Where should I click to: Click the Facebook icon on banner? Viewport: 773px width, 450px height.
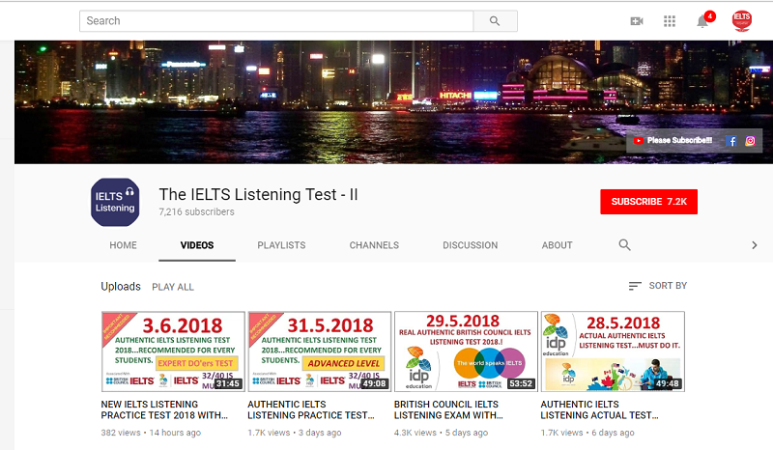tap(731, 141)
